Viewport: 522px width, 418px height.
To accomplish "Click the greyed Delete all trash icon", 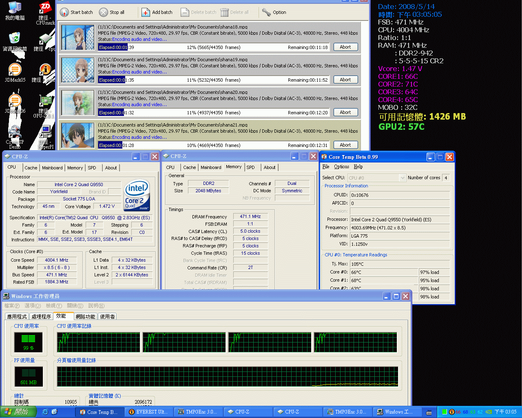I will click(x=225, y=12).
